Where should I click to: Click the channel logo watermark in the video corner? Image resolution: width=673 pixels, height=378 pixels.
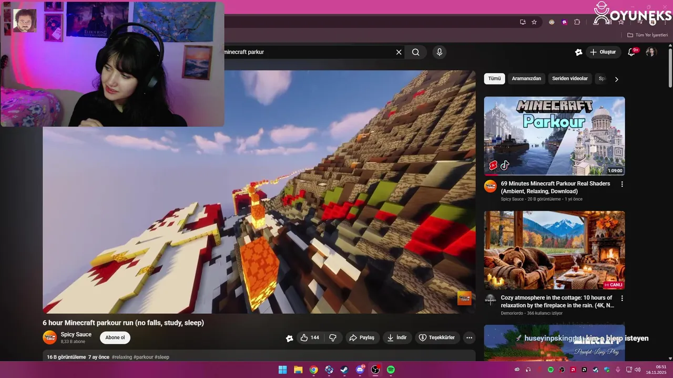point(464,298)
